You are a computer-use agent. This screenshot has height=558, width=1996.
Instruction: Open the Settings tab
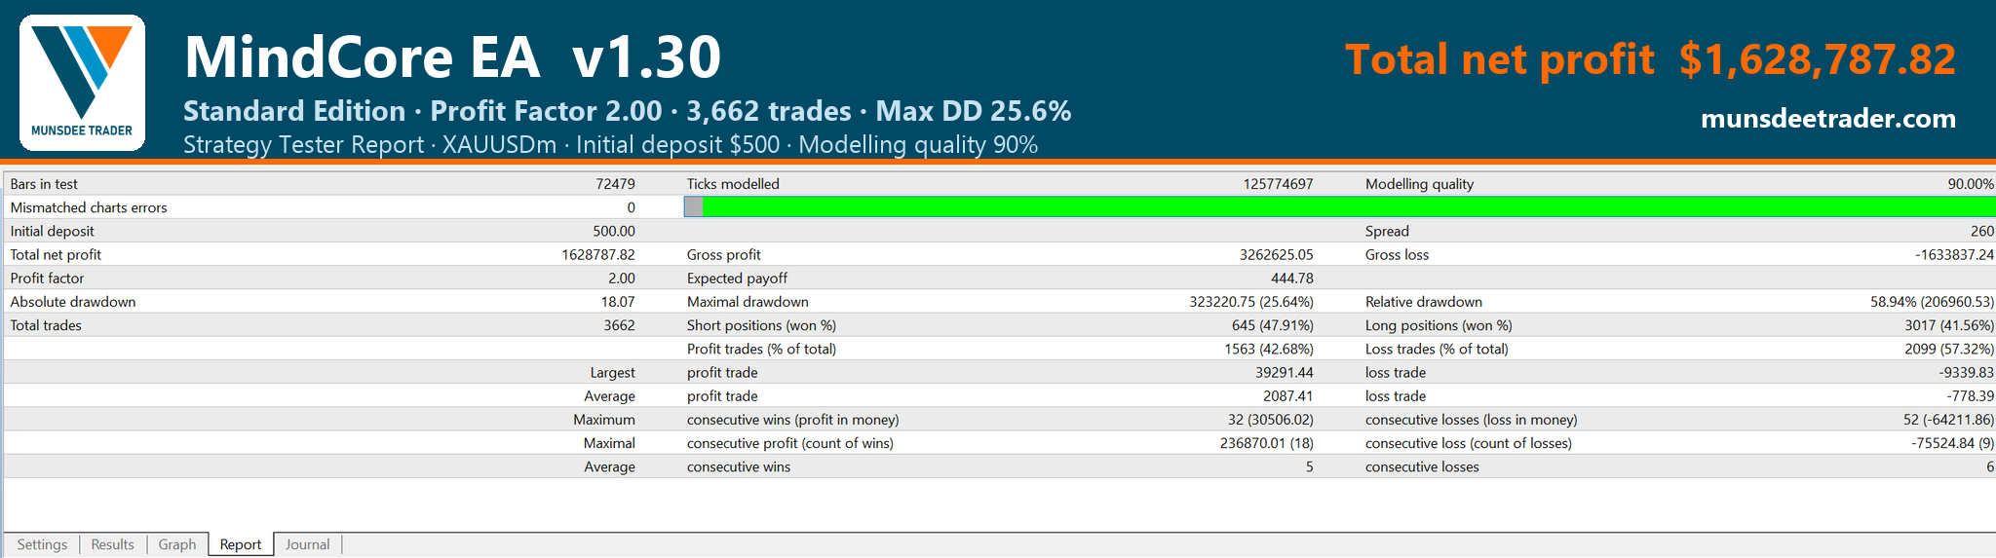tap(42, 544)
